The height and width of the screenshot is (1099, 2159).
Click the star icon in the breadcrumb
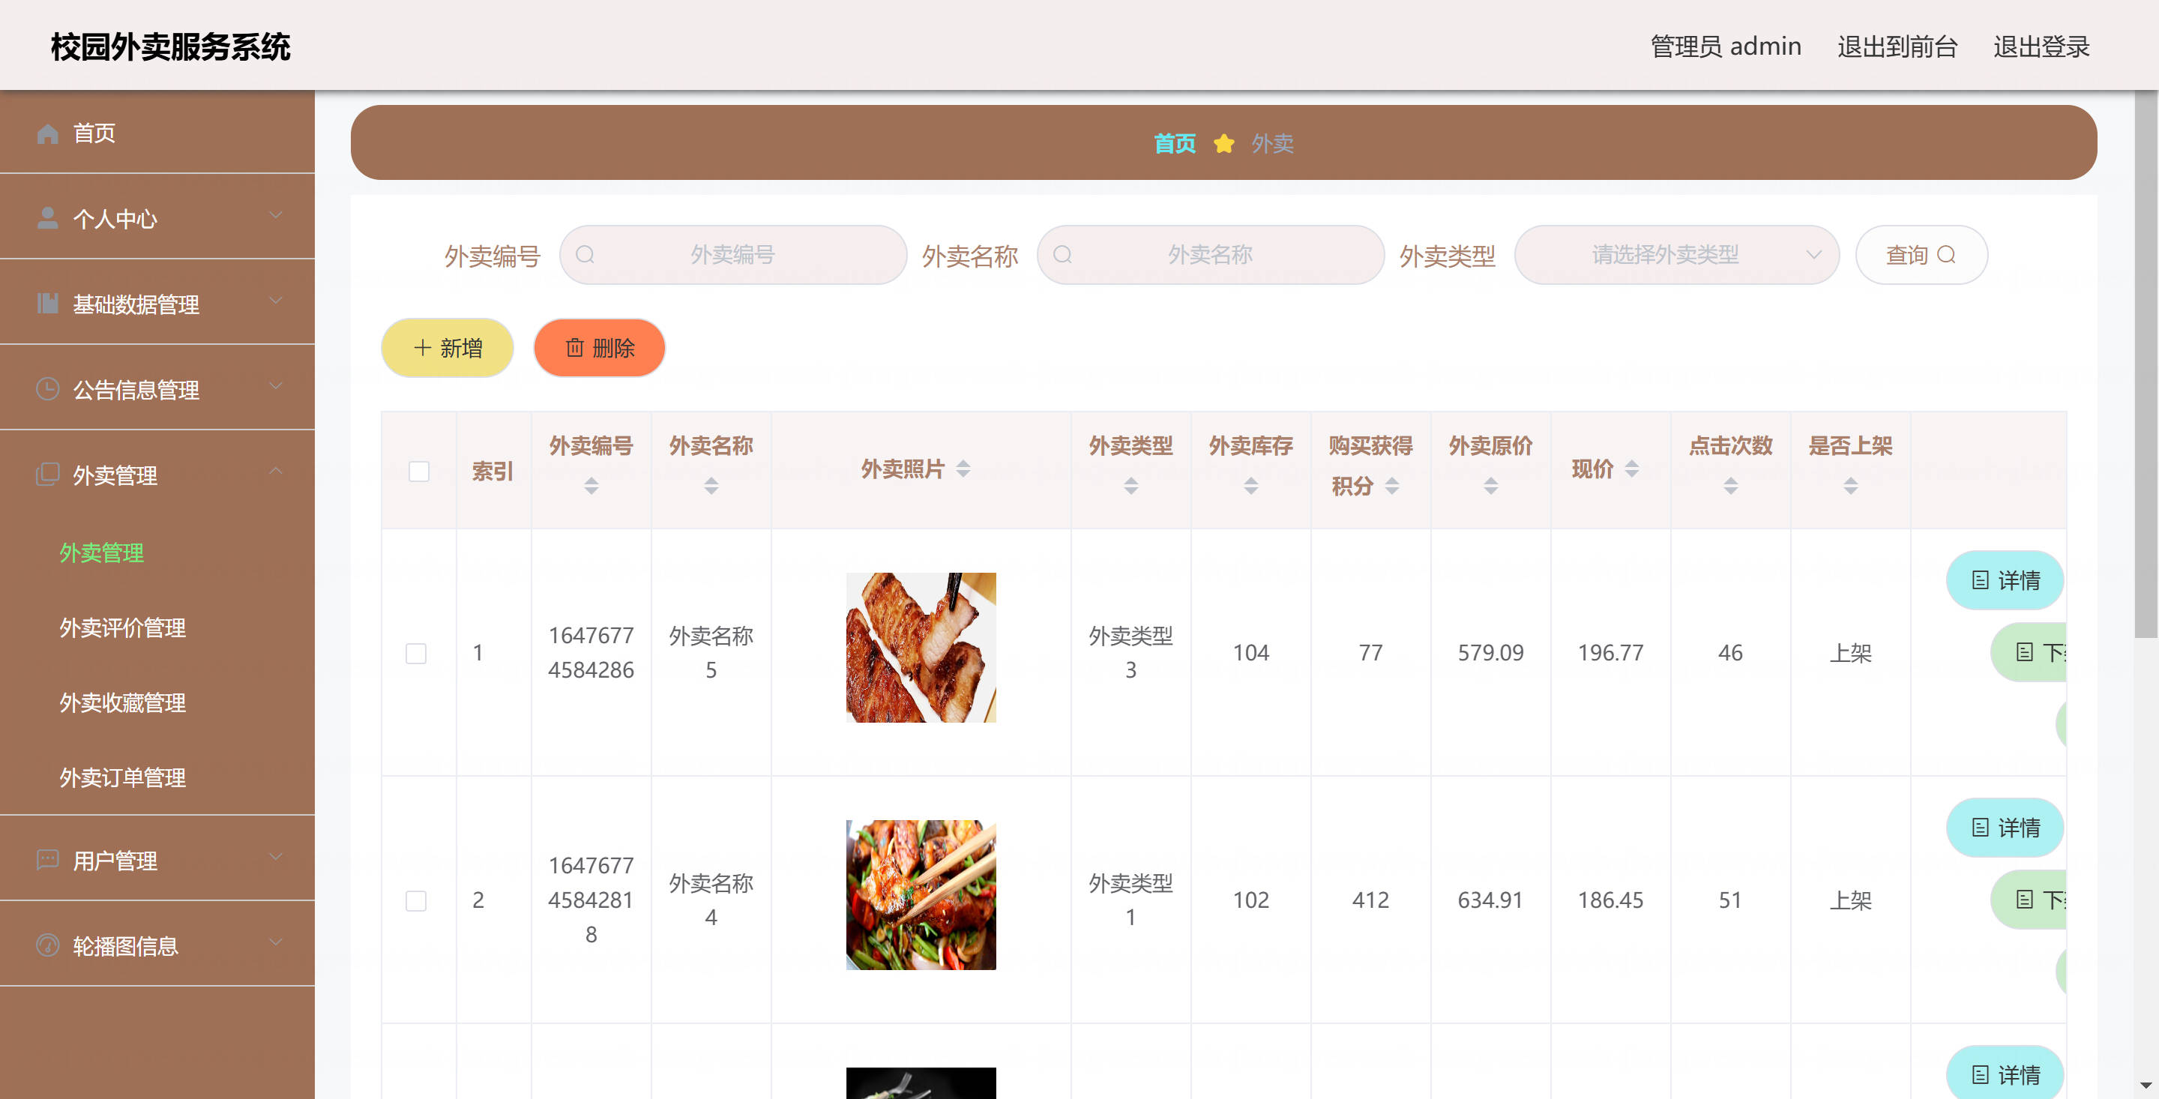pyautogui.click(x=1223, y=143)
